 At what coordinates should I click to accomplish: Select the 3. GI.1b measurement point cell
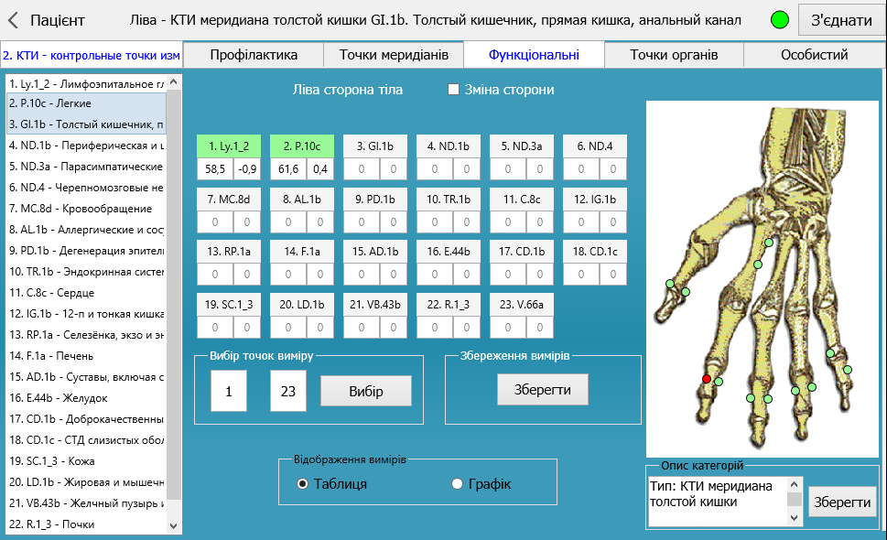point(374,146)
